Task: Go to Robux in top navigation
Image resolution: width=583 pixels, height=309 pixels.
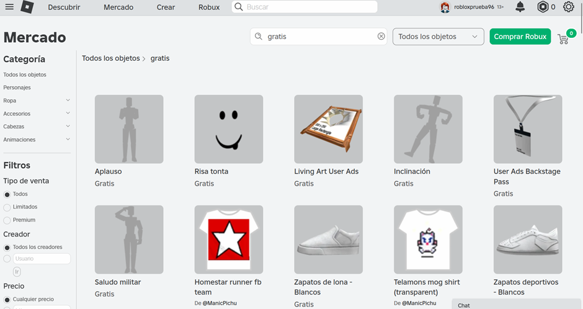Action: pyautogui.click(x=209, y=7)
